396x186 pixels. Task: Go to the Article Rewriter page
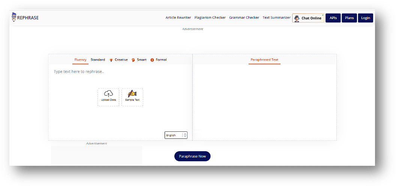click(x=178, y=18)
